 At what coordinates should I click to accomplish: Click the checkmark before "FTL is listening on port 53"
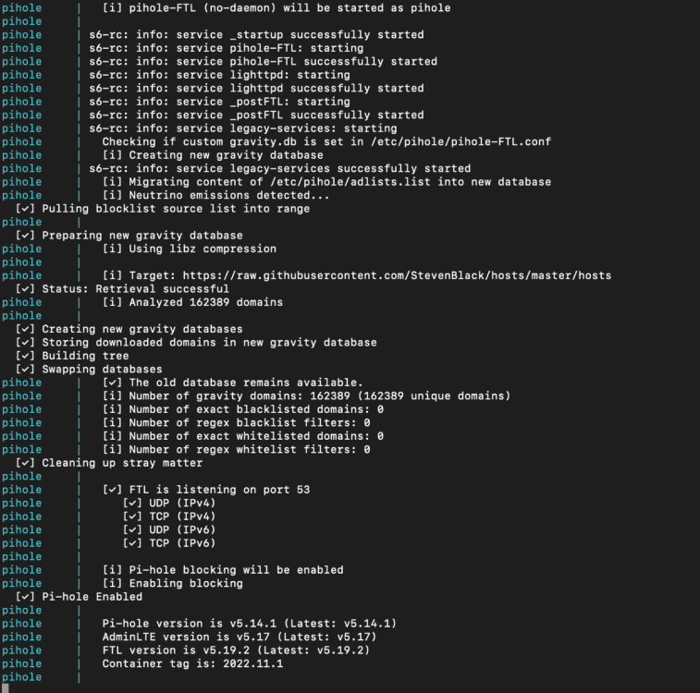coord(112,490)
